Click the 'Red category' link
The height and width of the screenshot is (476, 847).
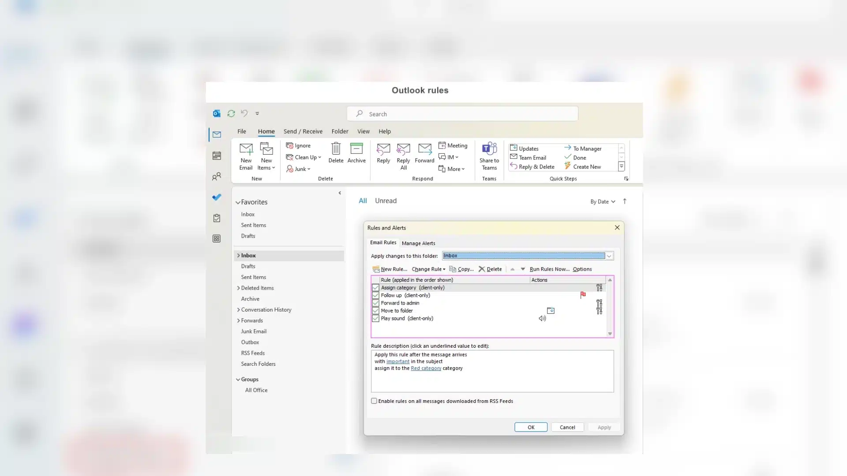pos(426,368)
